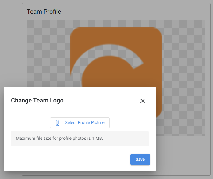The image size is (213, 179).
Task: Click the orange team logo image
Action: tap(116, 57)
